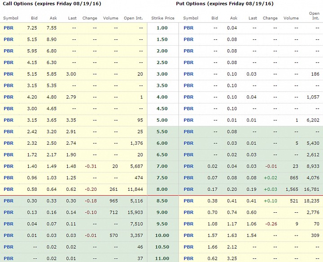323x262 pixels.
Task: Click the call ask value 8.90
Action: coord(51,39)
